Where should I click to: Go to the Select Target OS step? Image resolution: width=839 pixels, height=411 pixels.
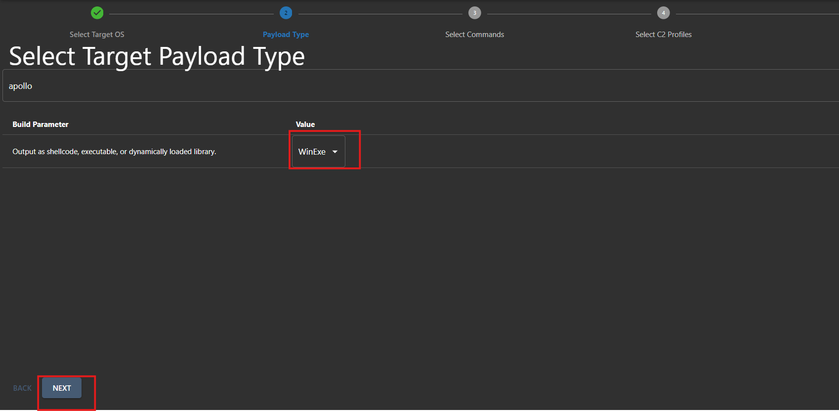[97, 35]
